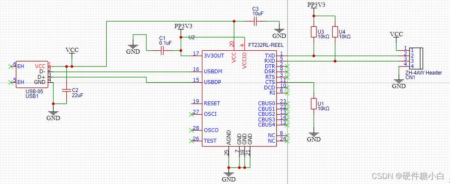Click the 3V3OUT pin label

point(214,55)
